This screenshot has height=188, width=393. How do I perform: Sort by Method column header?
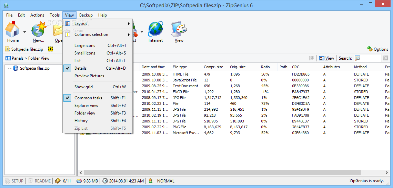pos(368,67)
